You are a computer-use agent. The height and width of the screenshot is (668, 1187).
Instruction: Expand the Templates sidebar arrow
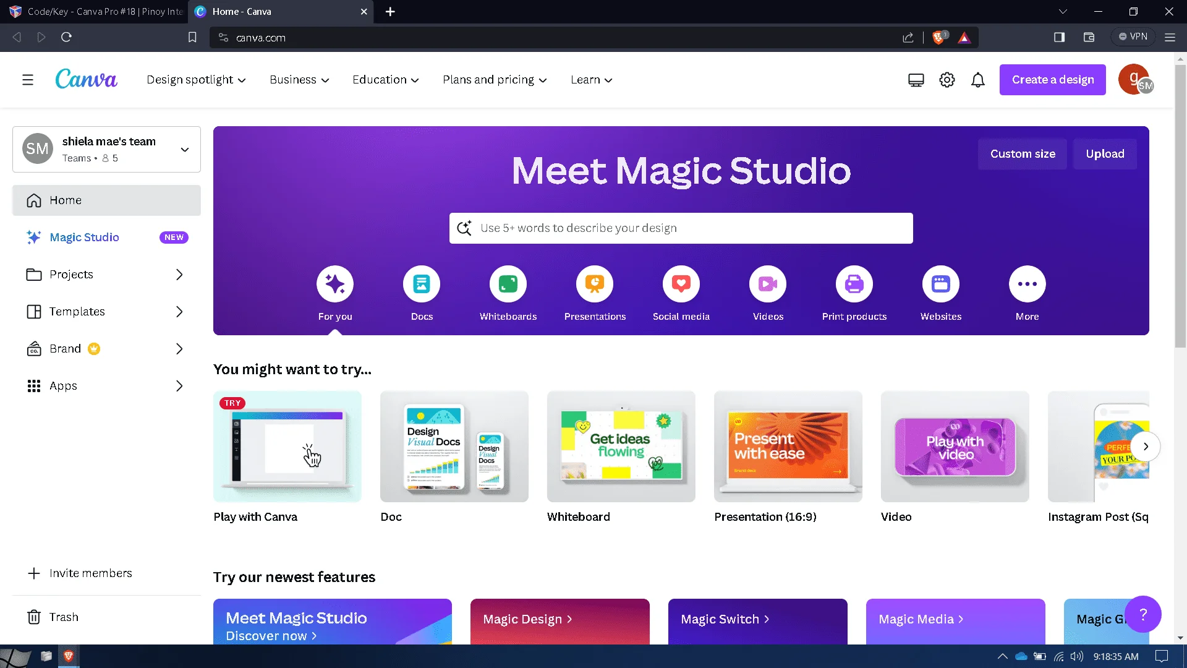[179, 312]
